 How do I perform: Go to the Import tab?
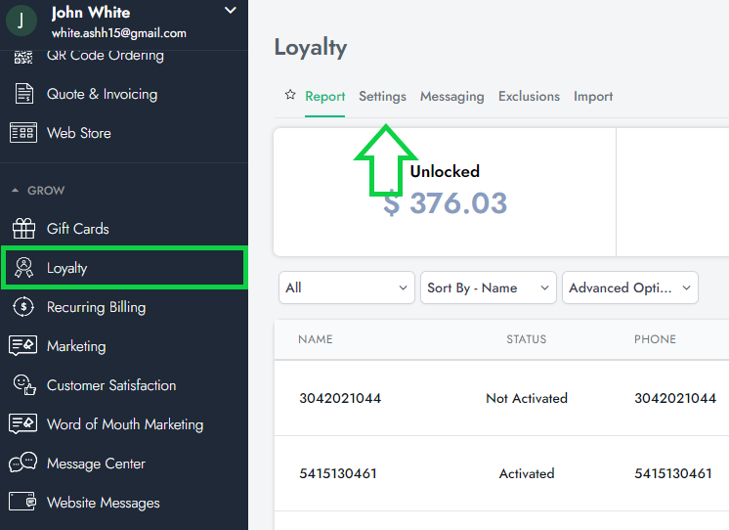coord(593,96)
